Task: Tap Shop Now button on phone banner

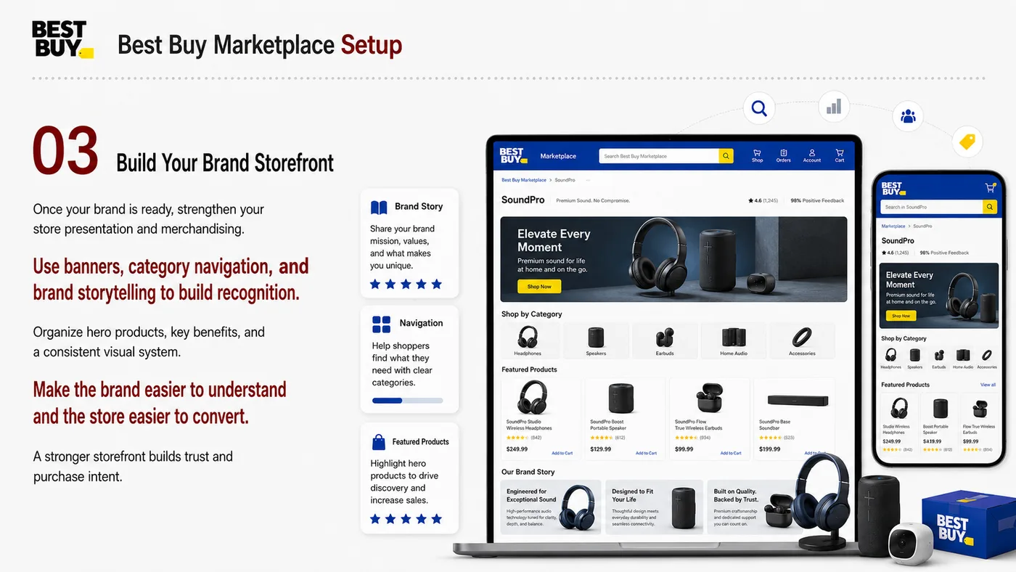Action: (901, 316)
